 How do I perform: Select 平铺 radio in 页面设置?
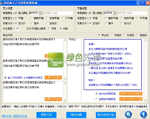pyautogui.click(x=90, y=18)
